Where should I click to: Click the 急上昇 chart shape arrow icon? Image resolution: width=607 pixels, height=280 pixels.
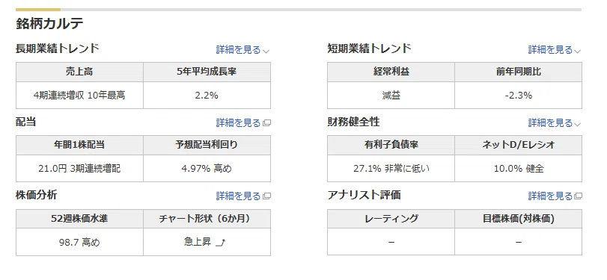[220, 243]
